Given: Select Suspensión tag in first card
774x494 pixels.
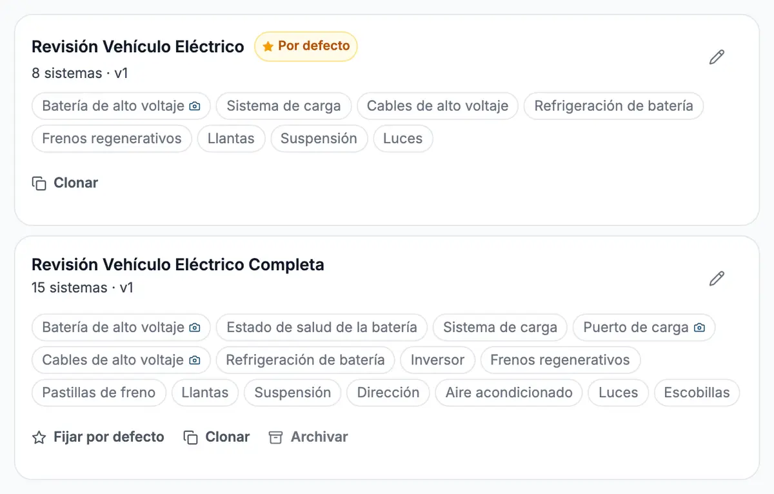Looking at the screenshot, I should (319, 139).
